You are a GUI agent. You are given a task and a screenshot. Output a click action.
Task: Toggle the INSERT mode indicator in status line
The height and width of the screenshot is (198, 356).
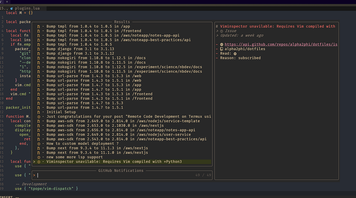tap(7, 197)
